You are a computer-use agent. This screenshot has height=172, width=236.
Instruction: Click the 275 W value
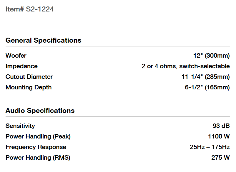pyautogui.click(x=220, y=158)
